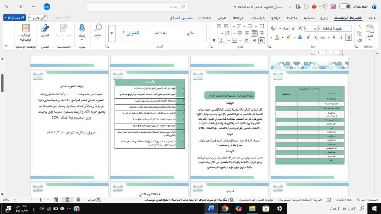Open the Sakkal Majalla font name dropdown

click(320, 28)
